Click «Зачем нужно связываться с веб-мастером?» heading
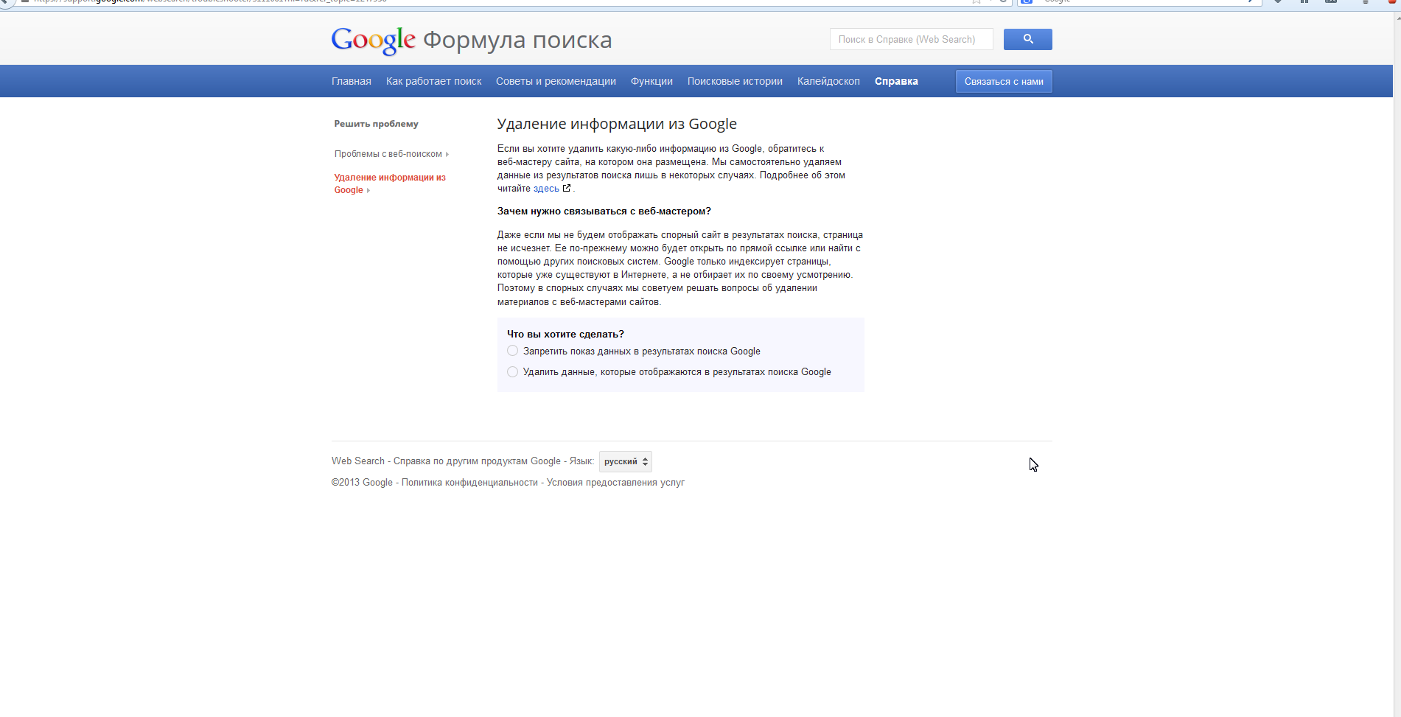Viewport: 1401px width, 717px height. click(x=604, y=211)
